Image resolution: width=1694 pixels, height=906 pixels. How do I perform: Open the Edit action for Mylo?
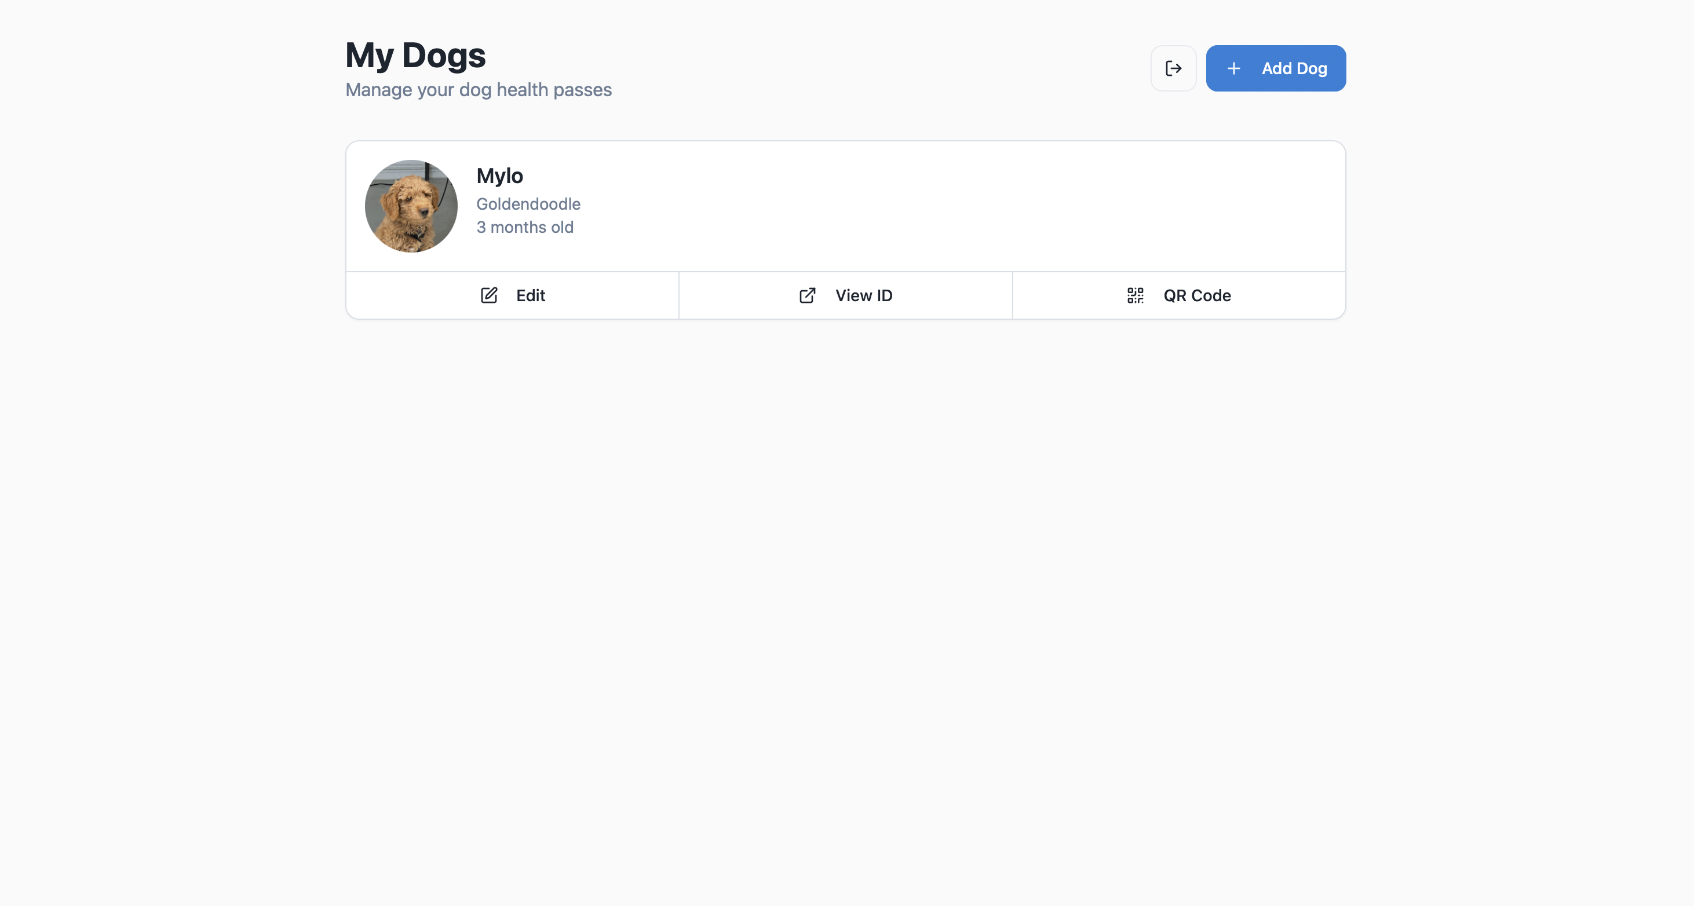coord(512,295)
